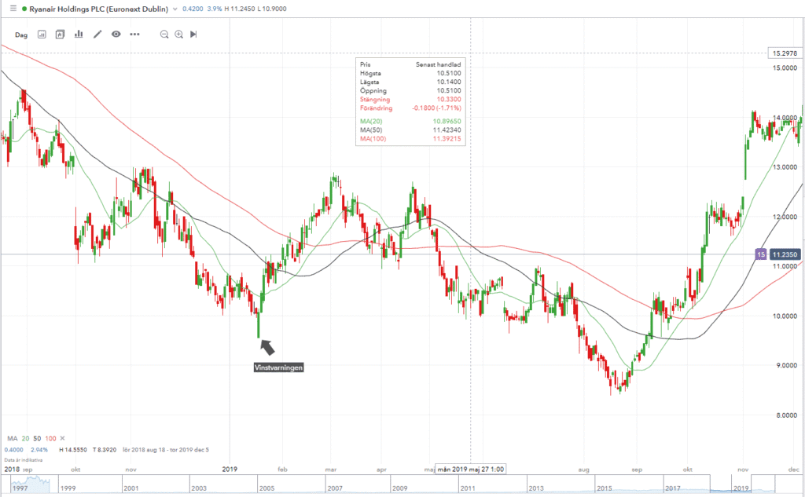Click the first calendar icon in toolbar
Screen dimensions: 805x497
pos(42,35)
